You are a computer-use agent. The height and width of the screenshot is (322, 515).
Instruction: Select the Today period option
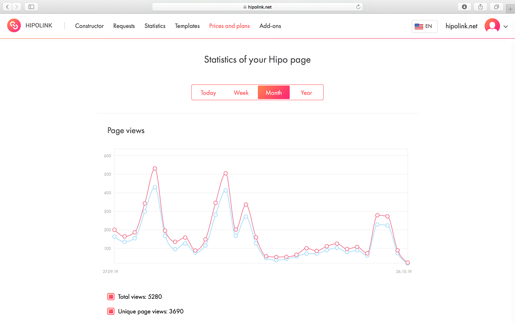point(208,93)
